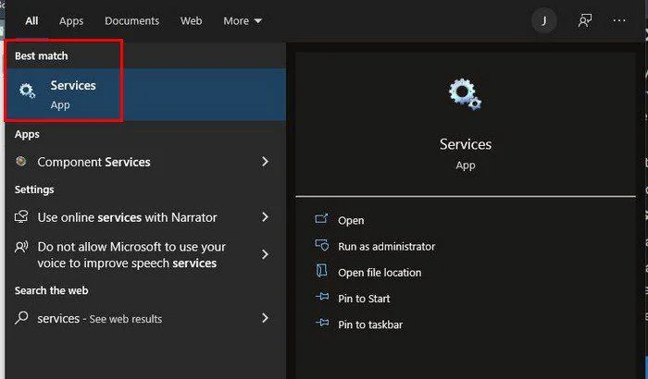Click the Open action icon
This screenshot has width=648, height=379.
pos(321,219)
